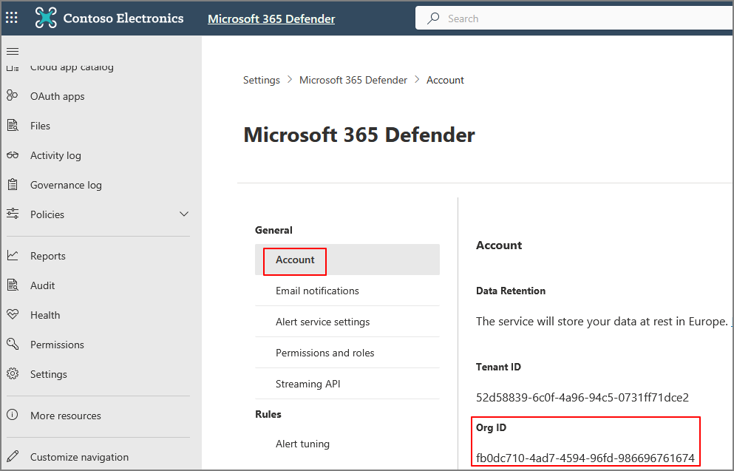
Task: Click the Reports chart icon
Action: click(13, 255)
